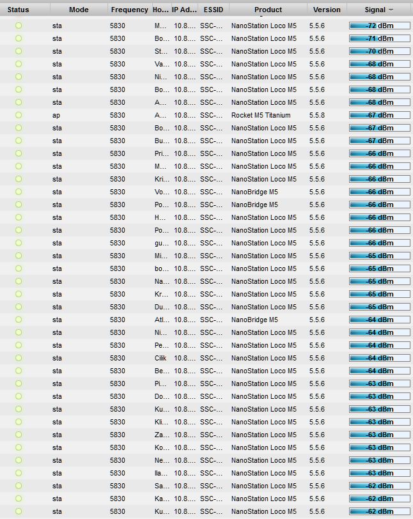413x519 pixels.
Task: Select NanoStation Loco M5 in the Za... row
Action: click(x=264, y=435)
